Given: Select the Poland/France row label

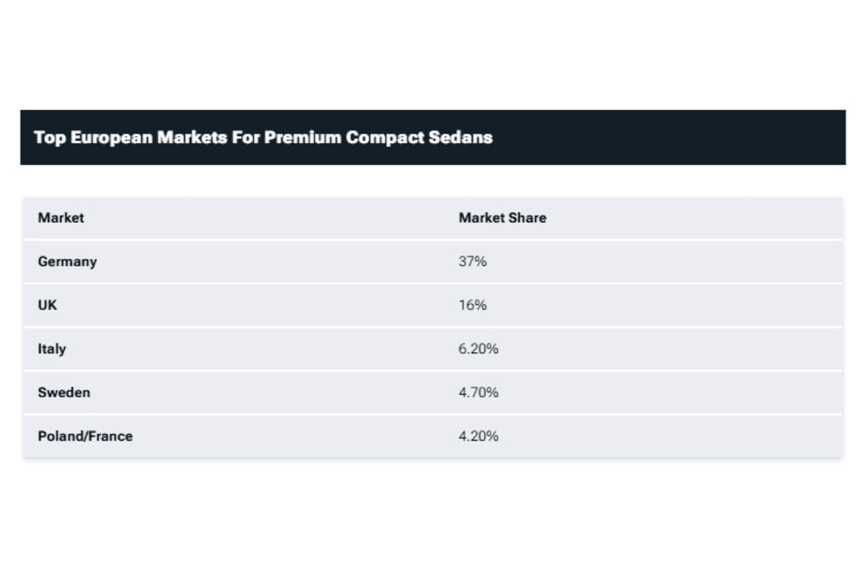Looking at the screenshot, I should point(85,436).
